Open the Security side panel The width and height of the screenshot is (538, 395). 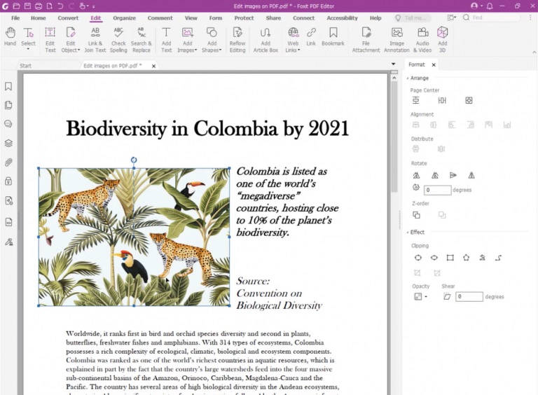[8, 181]
